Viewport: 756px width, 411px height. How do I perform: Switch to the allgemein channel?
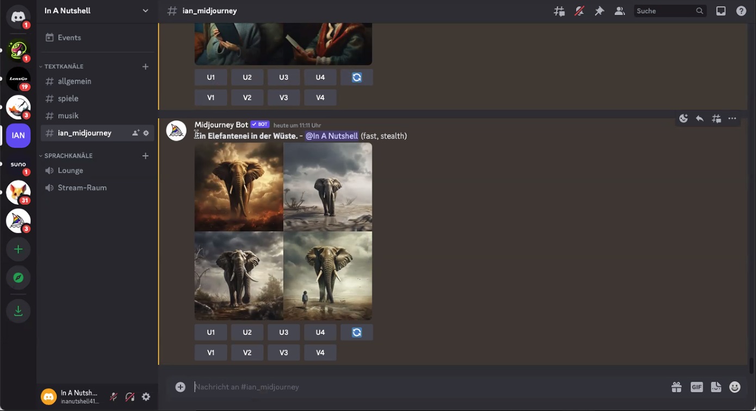(75, 81)
